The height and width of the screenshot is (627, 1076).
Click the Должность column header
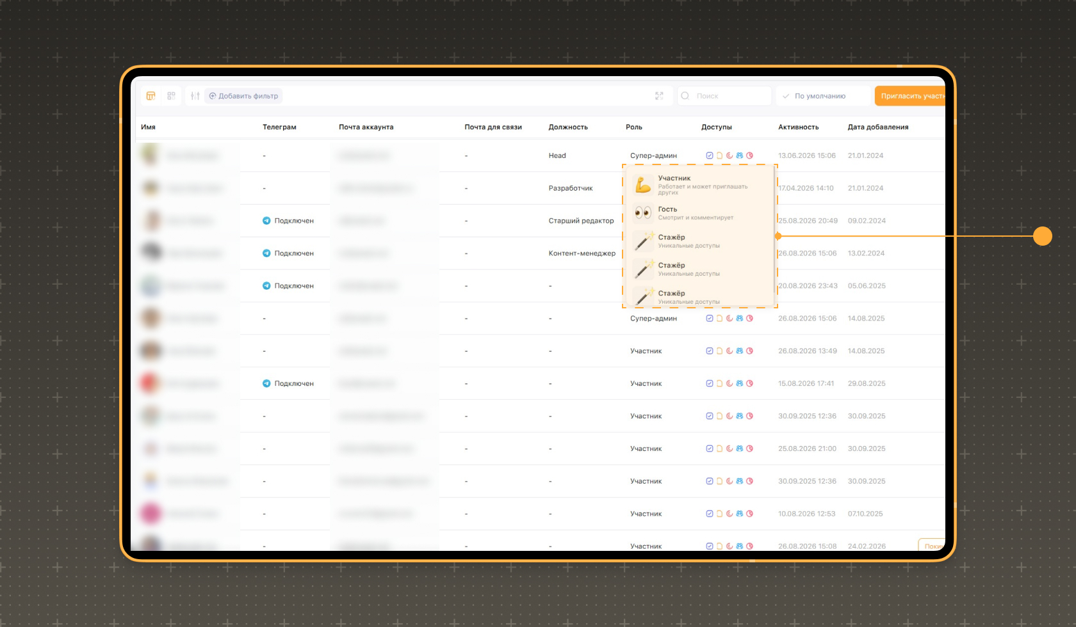[568, 127]
